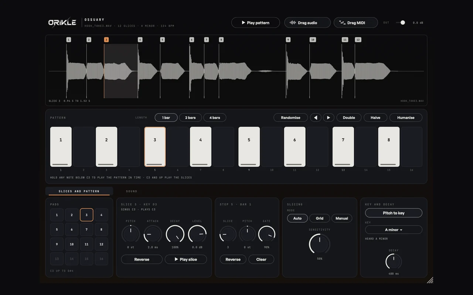Click the ORIKLE logo

[x=62, y=22]
